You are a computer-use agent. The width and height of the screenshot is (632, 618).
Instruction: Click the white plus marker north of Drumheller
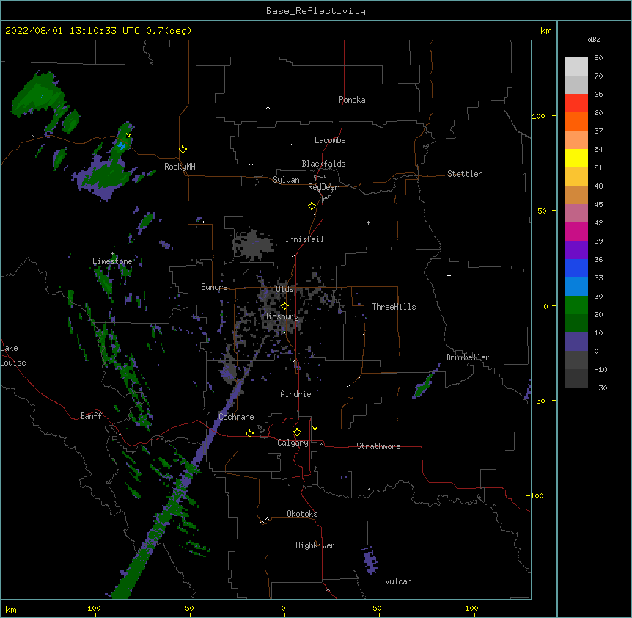(449, 275)
